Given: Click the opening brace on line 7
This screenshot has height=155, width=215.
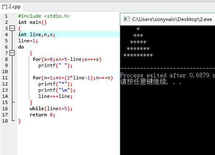Looking at the screenshot, I should [x=31, y=53].
